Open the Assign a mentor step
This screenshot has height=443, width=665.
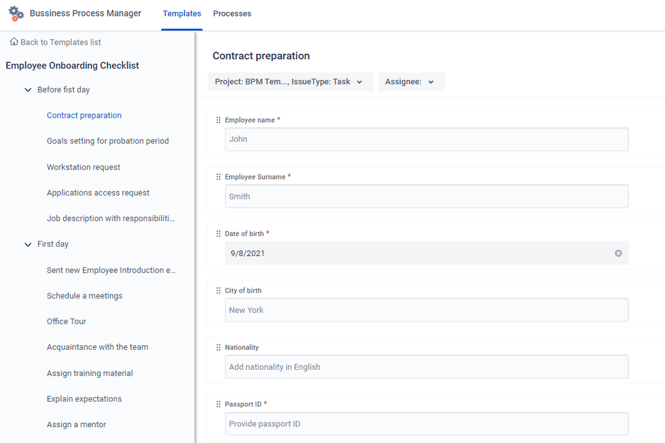pos(77,424)
